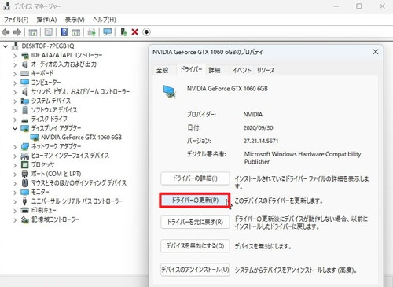Expand the ソフトウェア デバイス node

pyautogui.click(x=15, y=110)
